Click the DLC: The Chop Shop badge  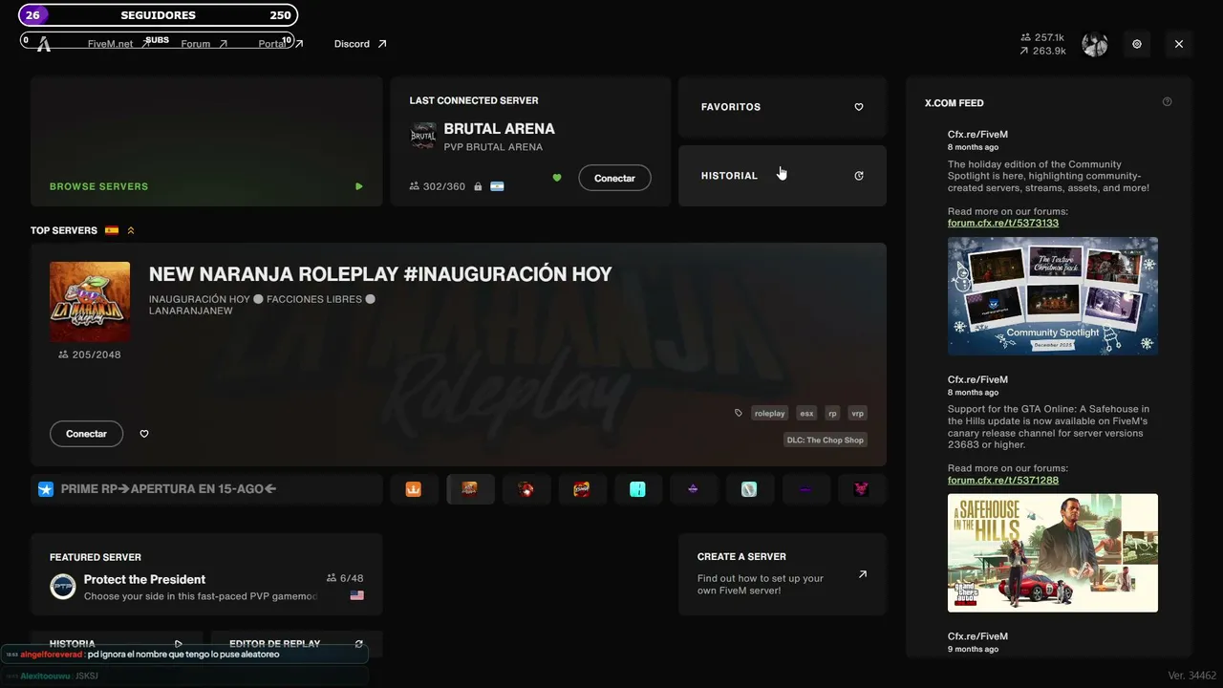click(826, 440)
